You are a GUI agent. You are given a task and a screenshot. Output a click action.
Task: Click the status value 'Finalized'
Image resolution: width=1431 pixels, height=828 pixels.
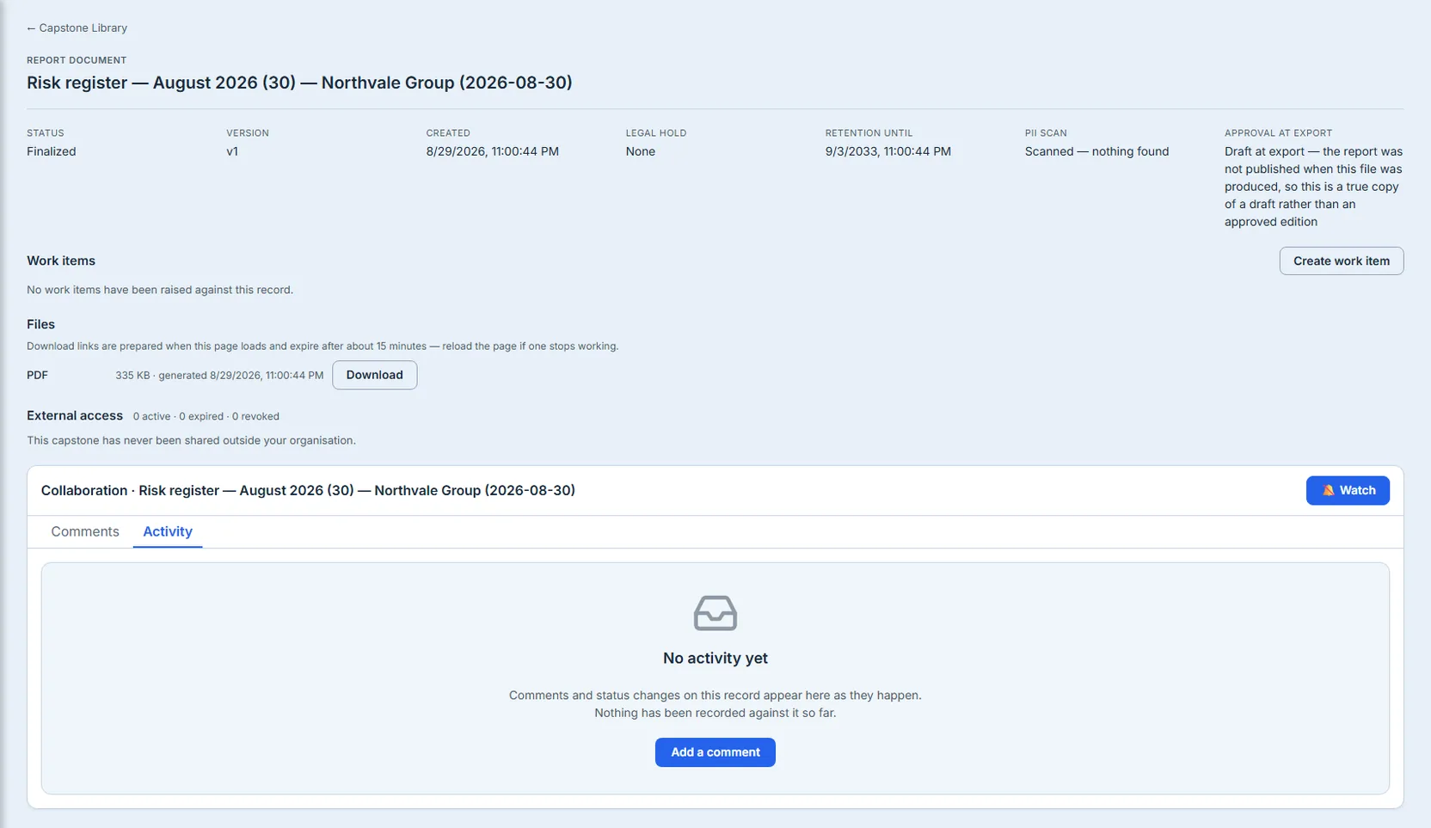tap(52, 151)
